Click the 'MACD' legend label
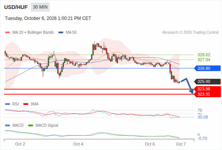The image size is (222, 150). pyautogui.click(x=18, y=126)
